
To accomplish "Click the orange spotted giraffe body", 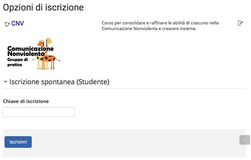I will click(x=49, y=58).
